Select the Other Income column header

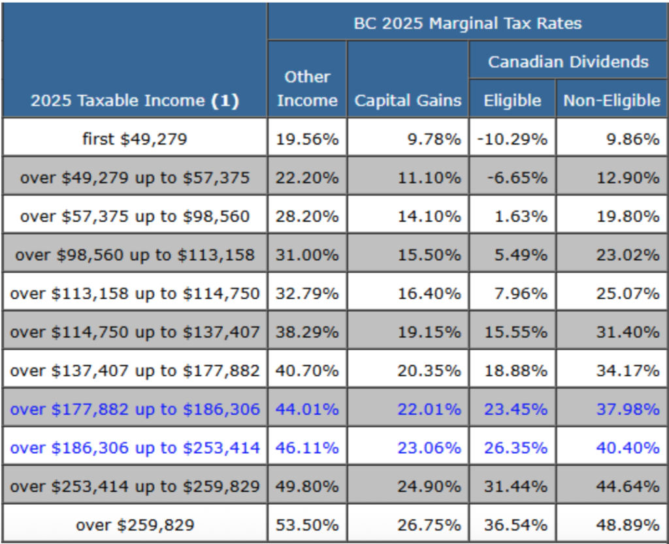pyautogui.click(x=307, y=88)
